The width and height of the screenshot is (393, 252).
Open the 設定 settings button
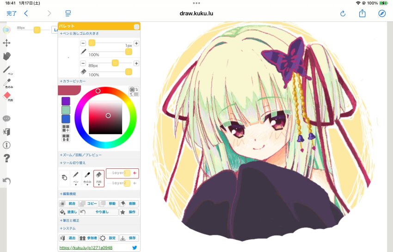click(109, 238)
